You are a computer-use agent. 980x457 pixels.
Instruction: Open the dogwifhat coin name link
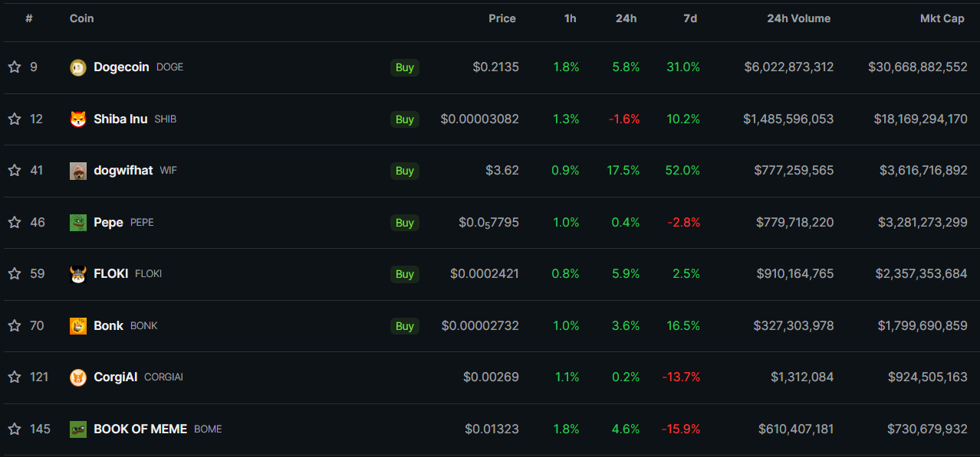[x=123, y=171]
